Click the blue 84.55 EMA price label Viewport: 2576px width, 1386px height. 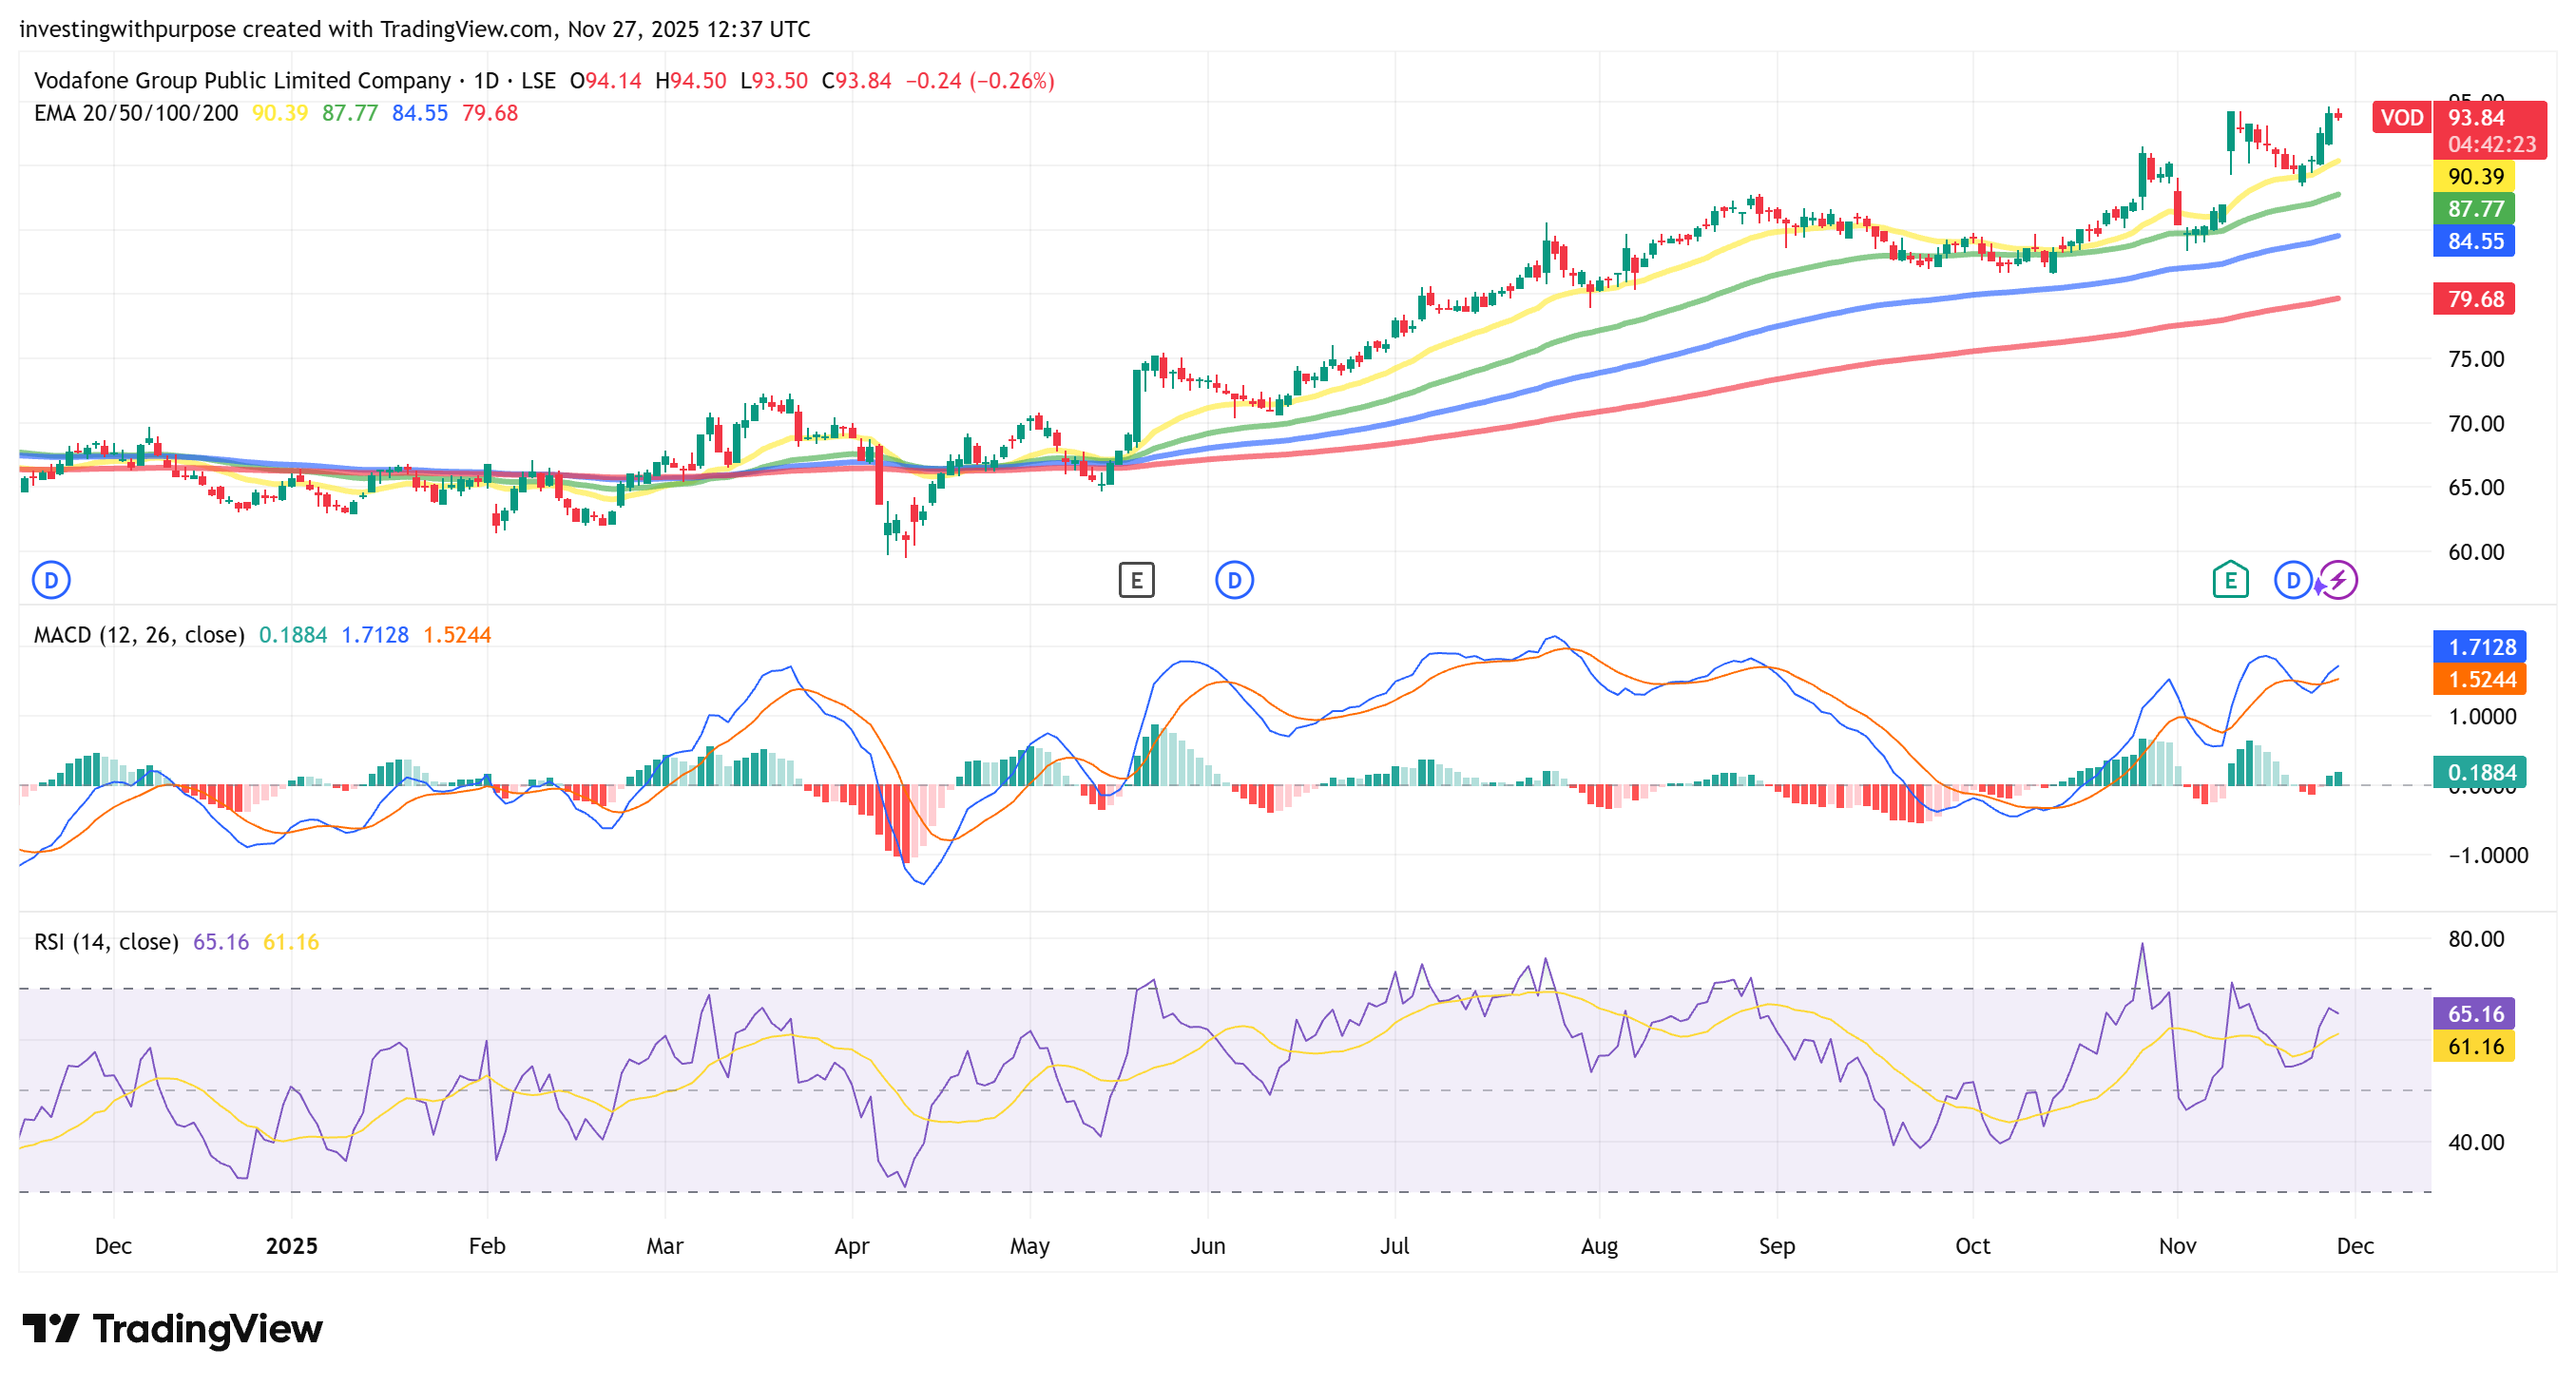(x=2475, y=241)
